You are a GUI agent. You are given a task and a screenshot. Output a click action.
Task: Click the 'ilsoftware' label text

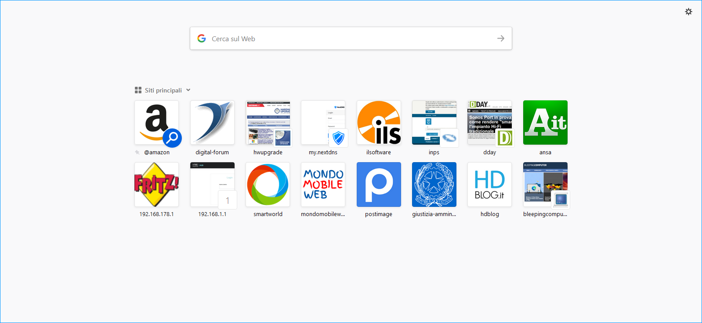[379, 152]
